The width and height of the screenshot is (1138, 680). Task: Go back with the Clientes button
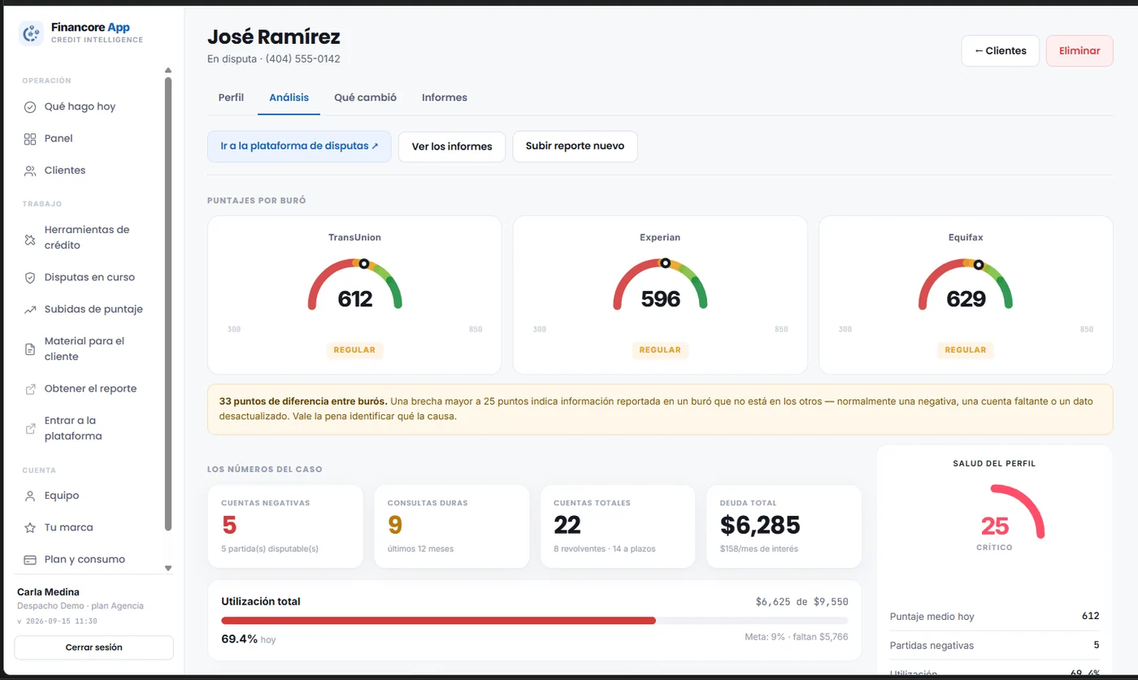1000,50
